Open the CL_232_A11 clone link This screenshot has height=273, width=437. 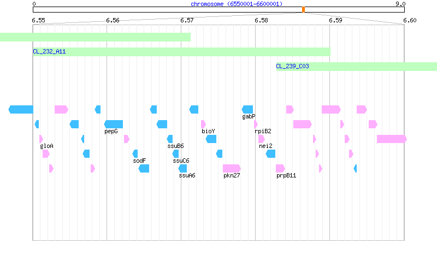tap(49, 51)
